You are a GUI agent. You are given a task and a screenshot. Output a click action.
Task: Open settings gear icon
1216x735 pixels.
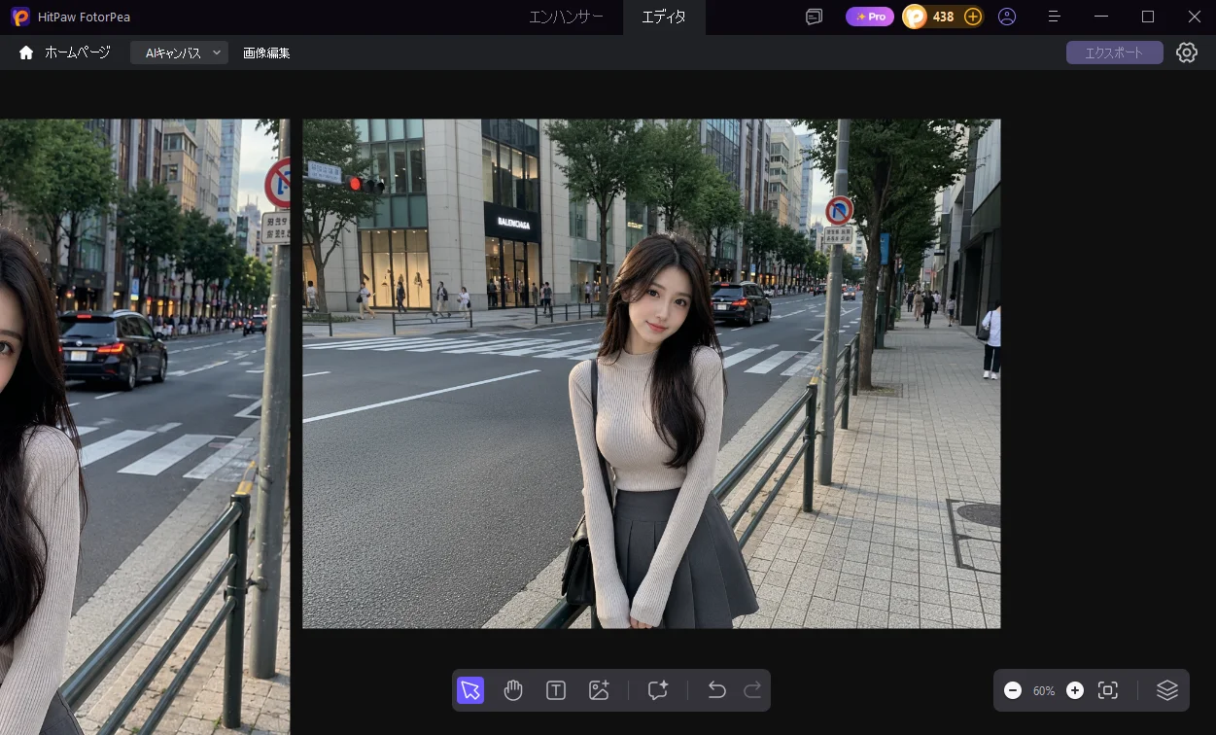pos(1187,52)
